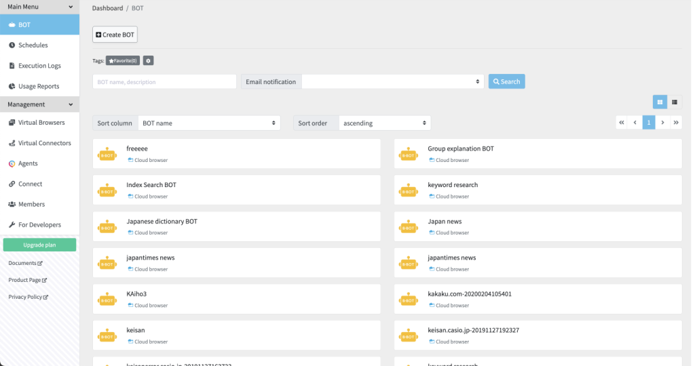Open Usage Reports page
Image resolution: width=695 pixels, height=366 pixels.
click(39, 86)
